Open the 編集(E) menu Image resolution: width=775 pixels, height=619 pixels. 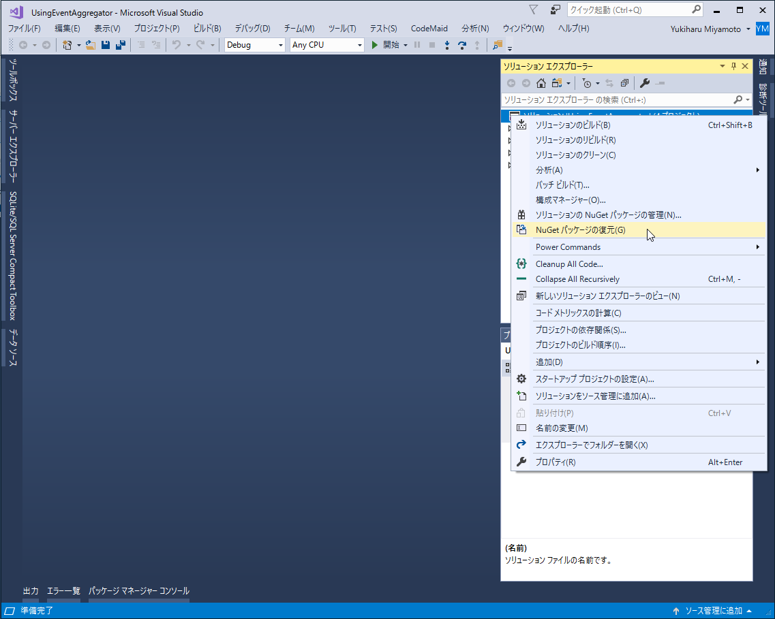pyautogui.click(x=67, y=29)
